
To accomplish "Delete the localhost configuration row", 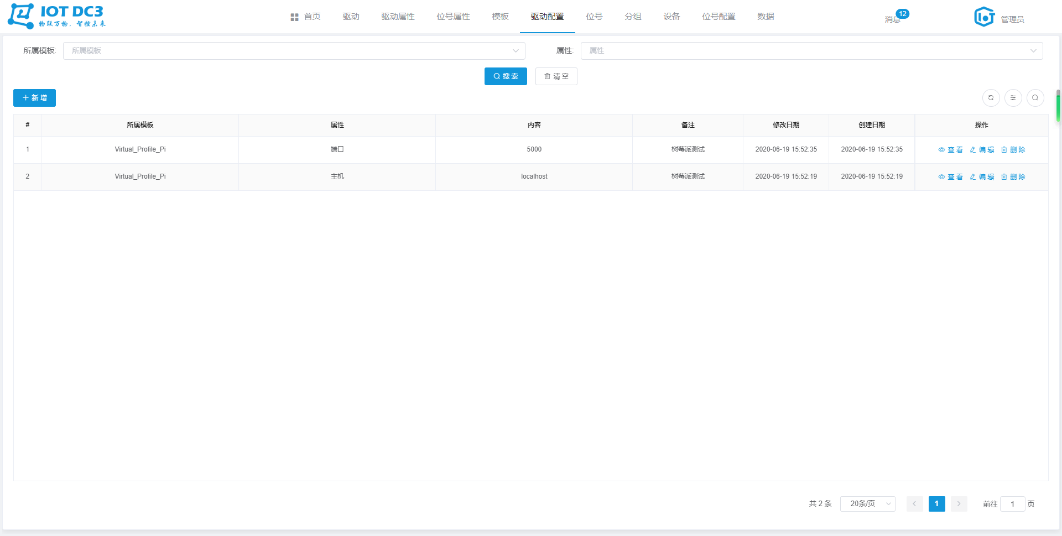I will pyautogui.click(x=1013, y=177).
